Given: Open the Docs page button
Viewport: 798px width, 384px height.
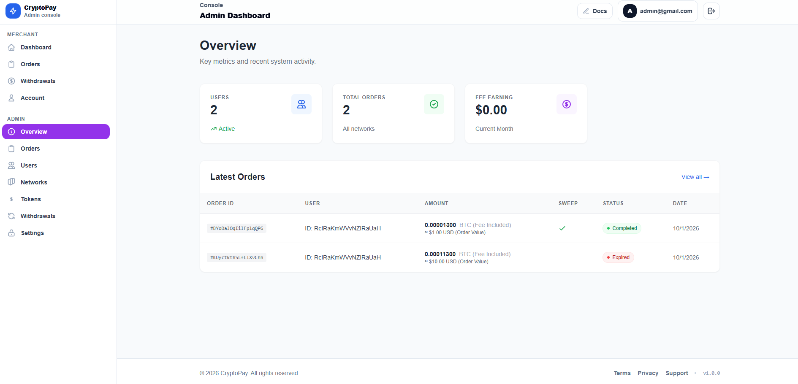Looking at the screenshot, I should tap(594, 11).
